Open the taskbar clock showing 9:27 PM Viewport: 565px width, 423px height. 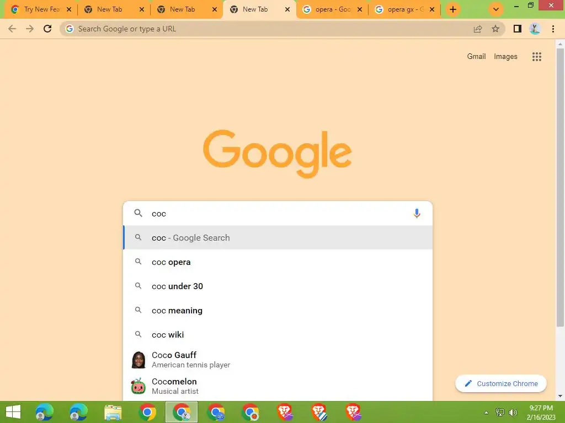pyautogui.click(x=541, y=413)
